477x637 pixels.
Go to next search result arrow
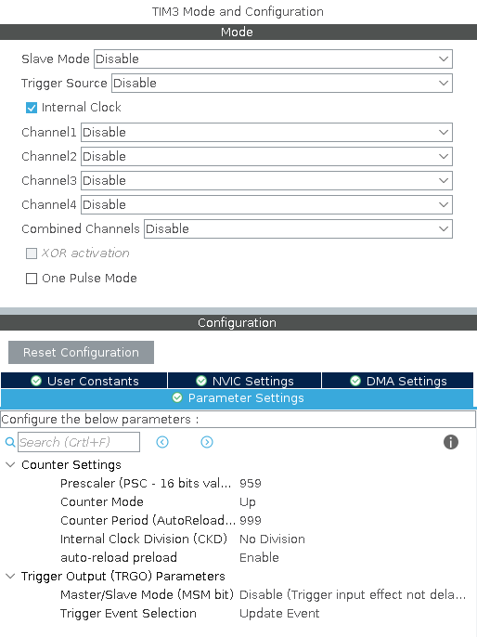pos(207,442)
